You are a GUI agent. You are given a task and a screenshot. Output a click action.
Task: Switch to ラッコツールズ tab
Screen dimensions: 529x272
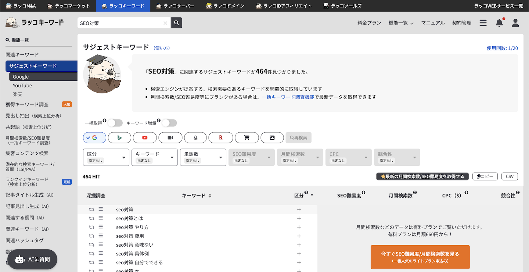point(342,6)
